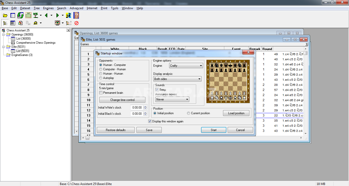Open Announce moves dropdown set to Never
The width and height of the screenshot is (349, 186).
pyautogui.click(x=172, y=99)
